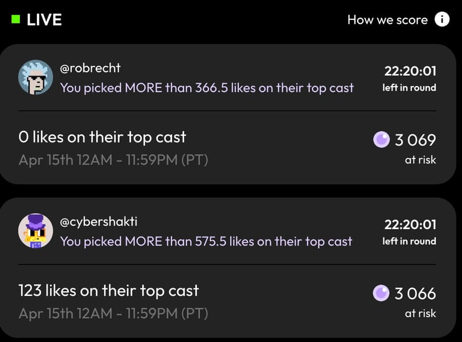Open the How we score link
The height and width of the screenshot is (342, 462).
pyautogui.click(x=387, y=19)
